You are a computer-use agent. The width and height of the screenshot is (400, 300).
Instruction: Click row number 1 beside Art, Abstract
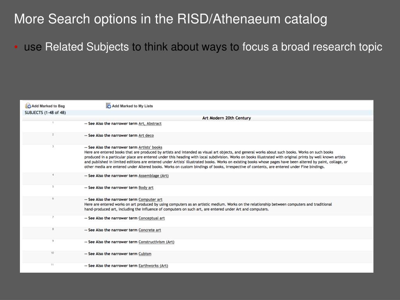(53, 123)
